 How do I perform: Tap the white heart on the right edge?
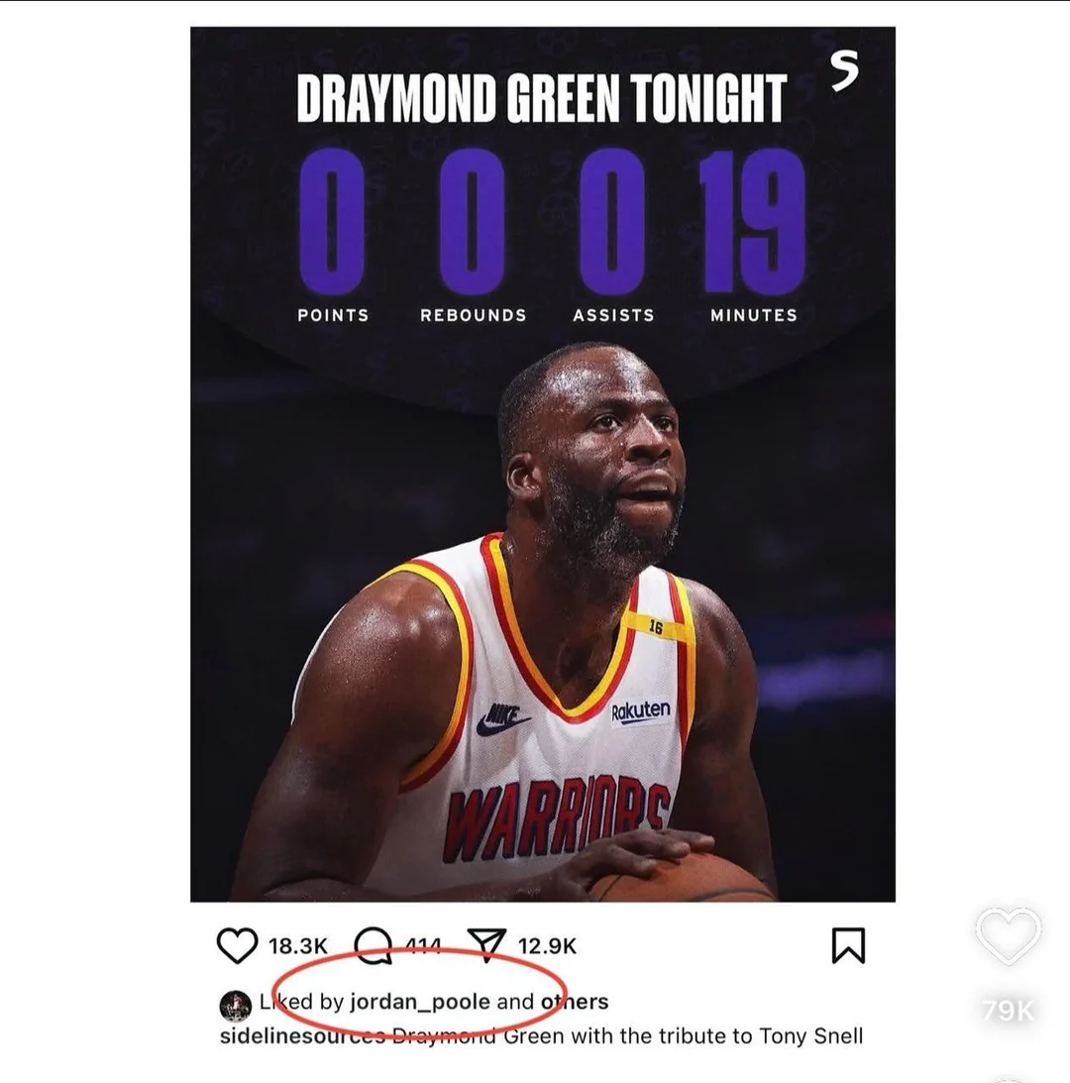[x=1008, y=936]
